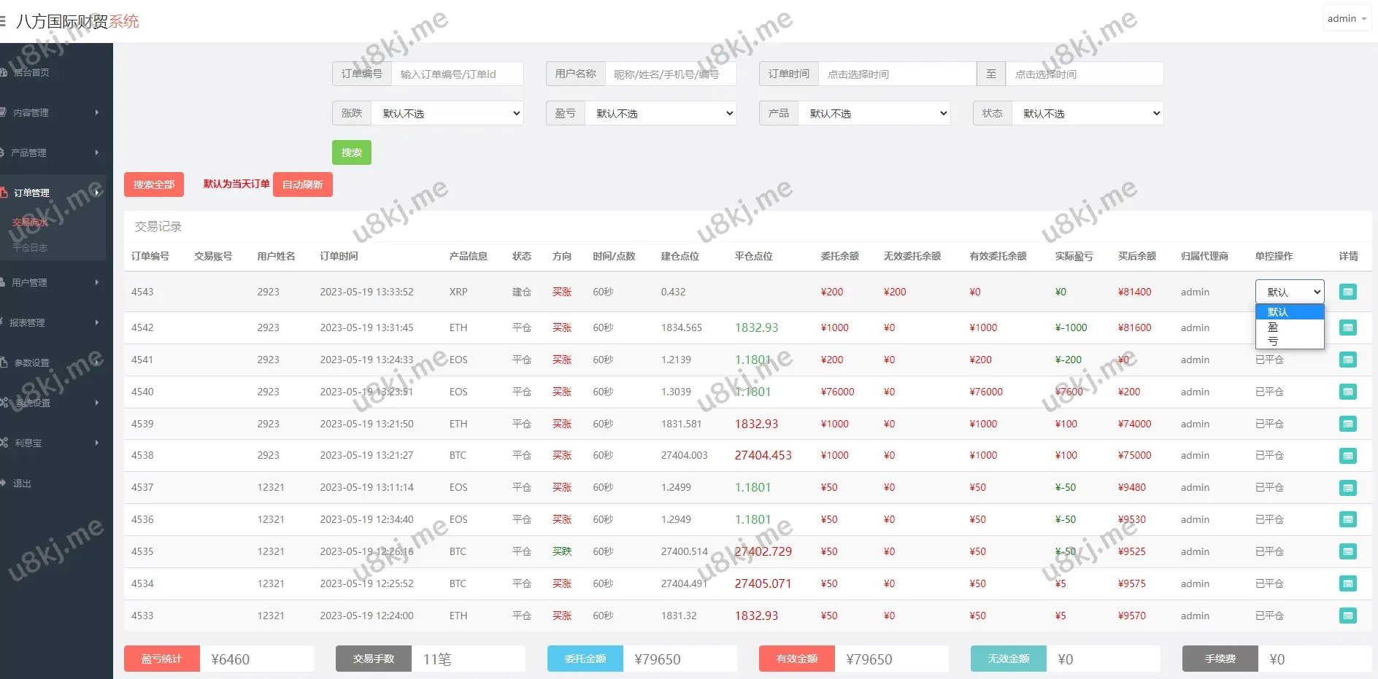The image size is (1378, 679).
Task: Click the 自动刷新 button
Action: coord(302,185)
